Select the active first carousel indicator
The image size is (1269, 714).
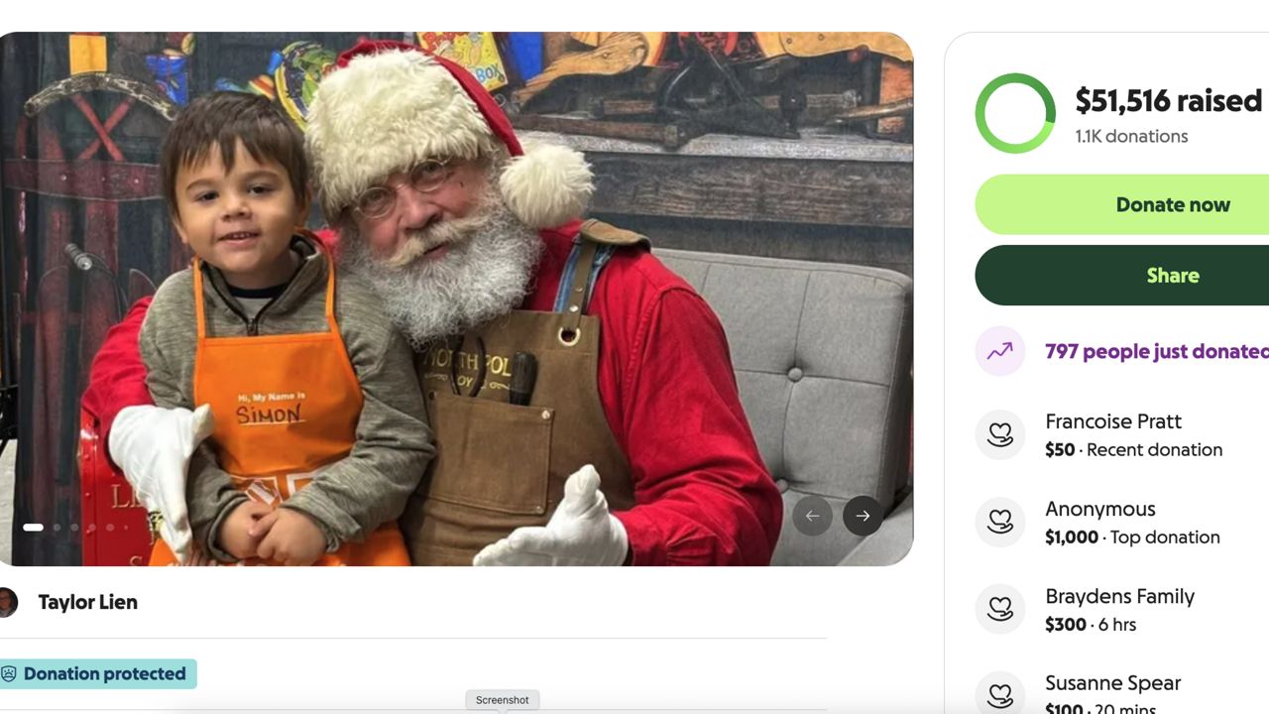[x=33, y=528]
